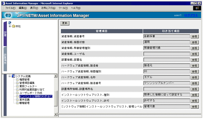
Task: Switch to the 設置場所 vertical tab
Action: click(x=5, y=59)
